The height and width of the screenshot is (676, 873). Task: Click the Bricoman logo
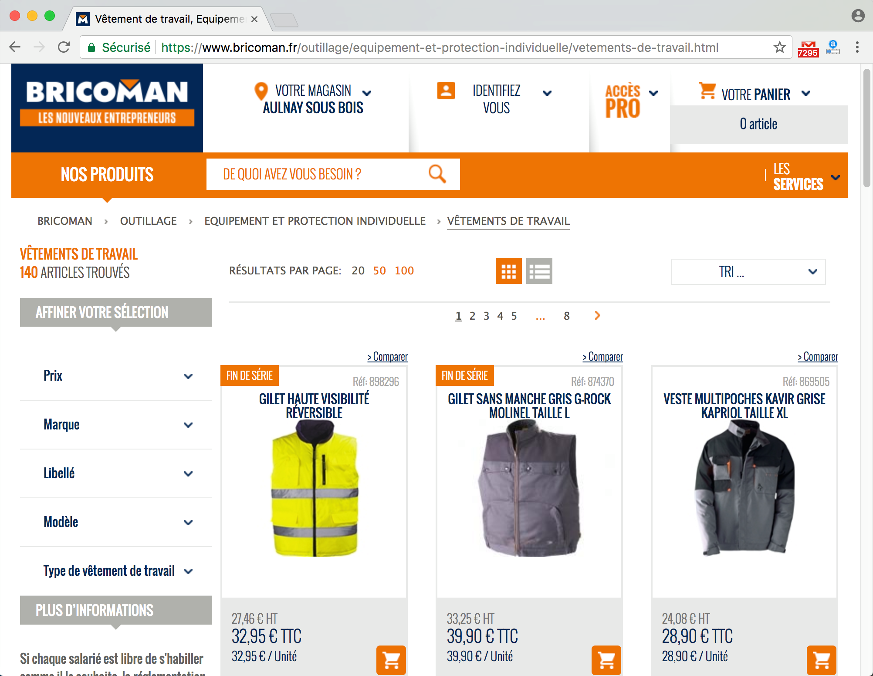click(107, 108)
